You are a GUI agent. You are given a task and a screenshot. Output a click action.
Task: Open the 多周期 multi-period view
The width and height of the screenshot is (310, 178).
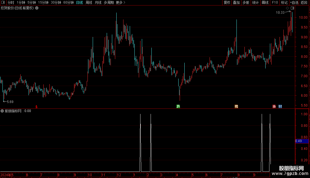click(x=109, y=2)
